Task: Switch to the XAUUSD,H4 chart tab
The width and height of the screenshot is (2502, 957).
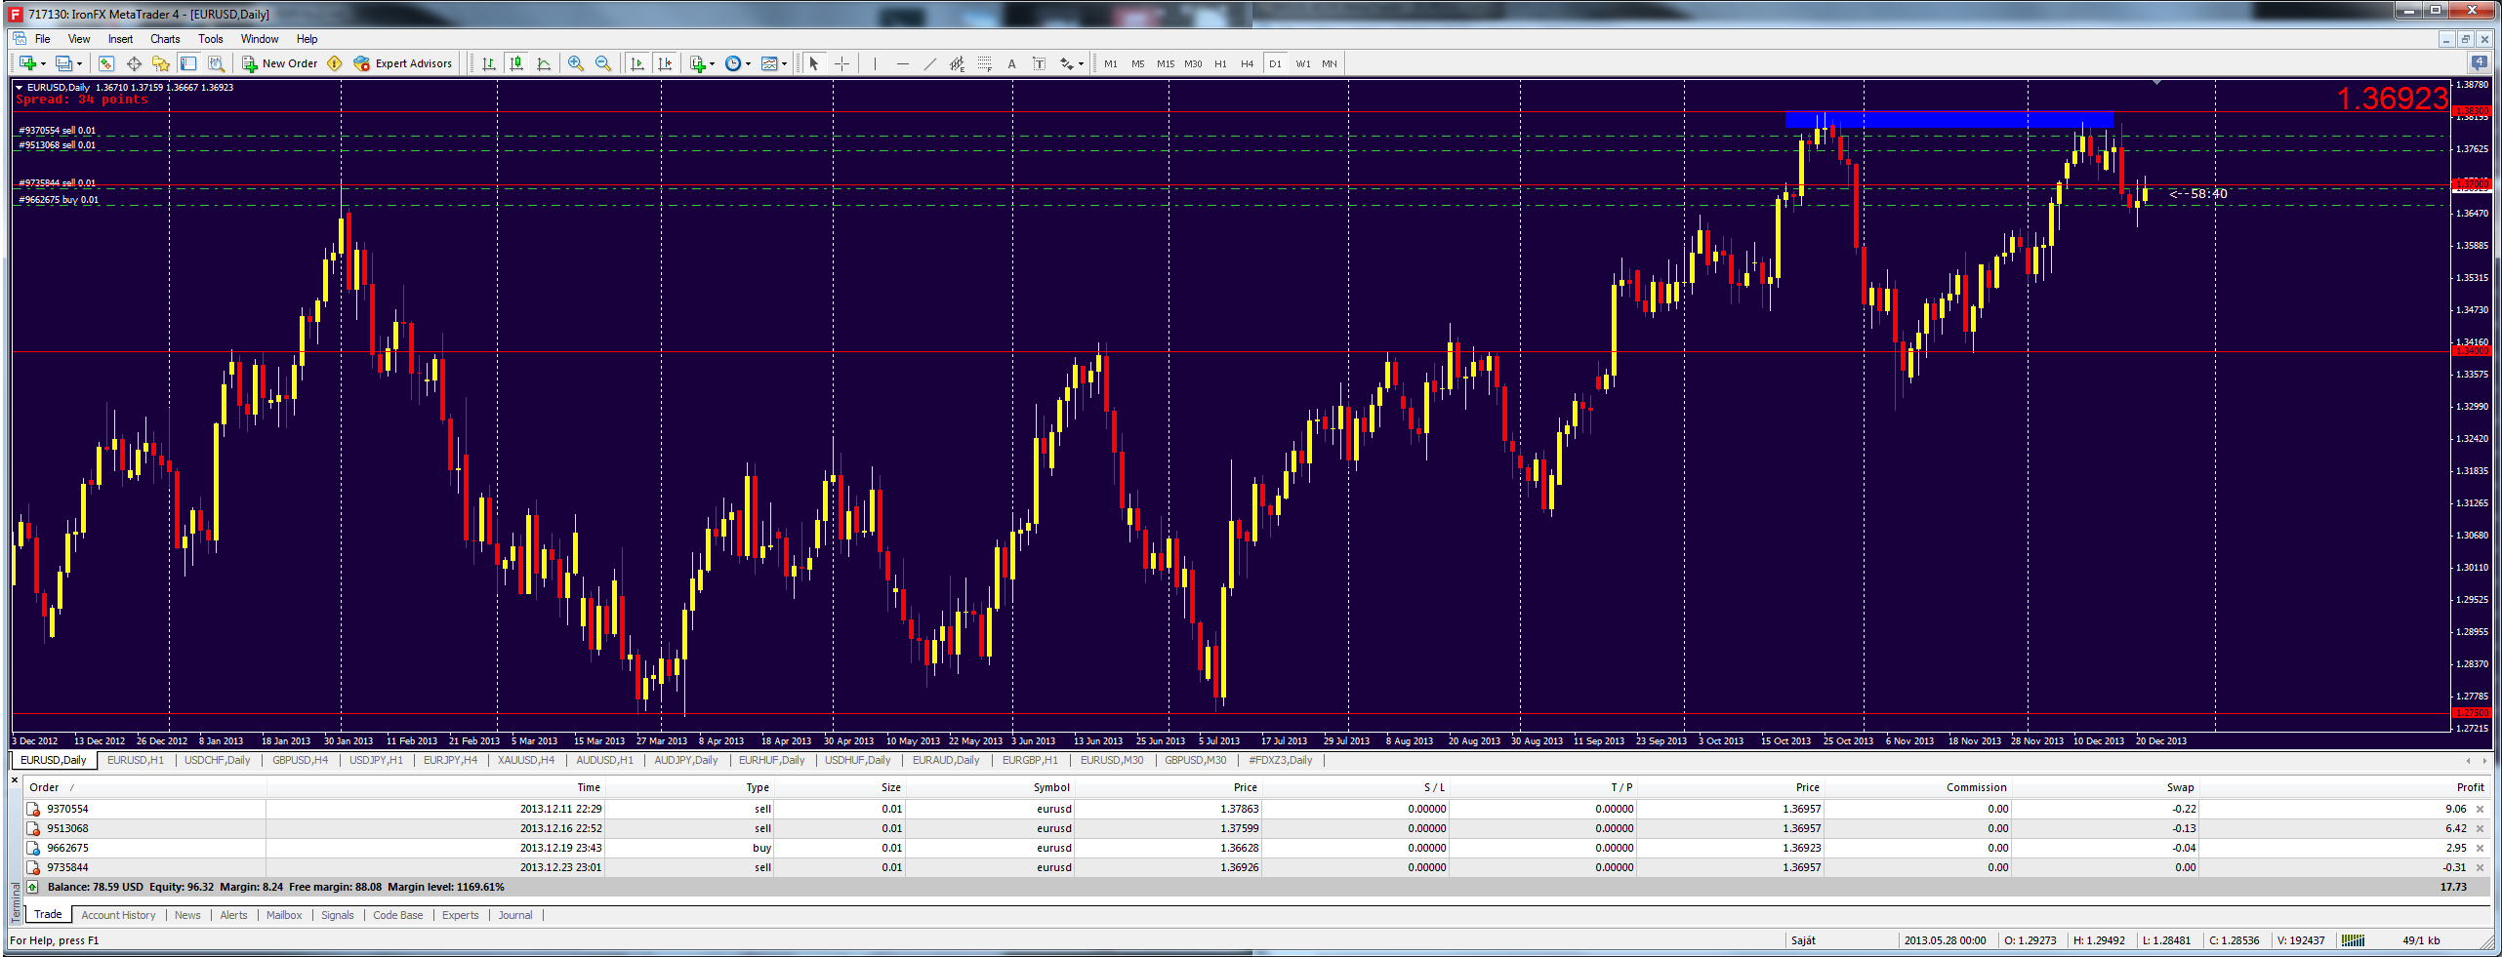Action: (x=525, y=760)
